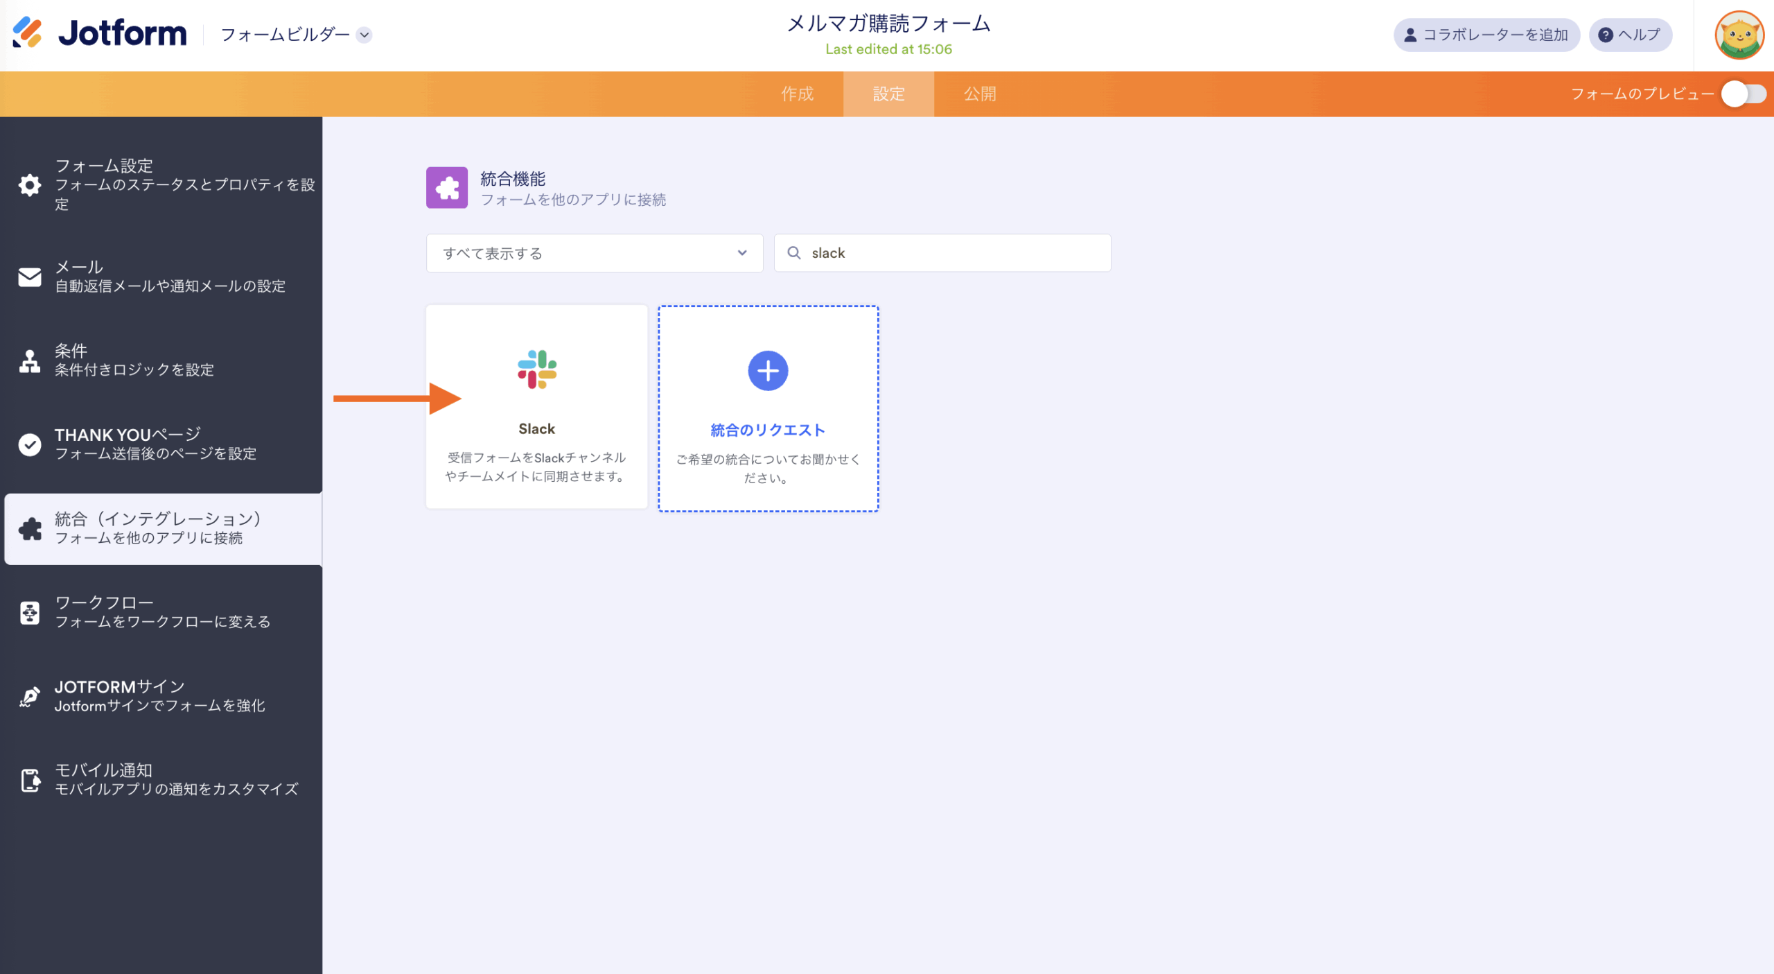Click the フォームを他のアプリに接続 header subtitle
Screen dimensions: 1774x974
coord(573,200)
